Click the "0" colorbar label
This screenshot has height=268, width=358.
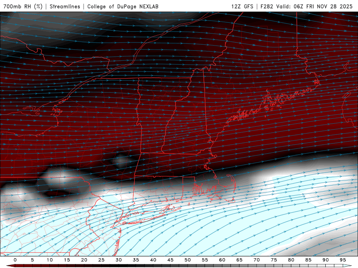(15, 260)
